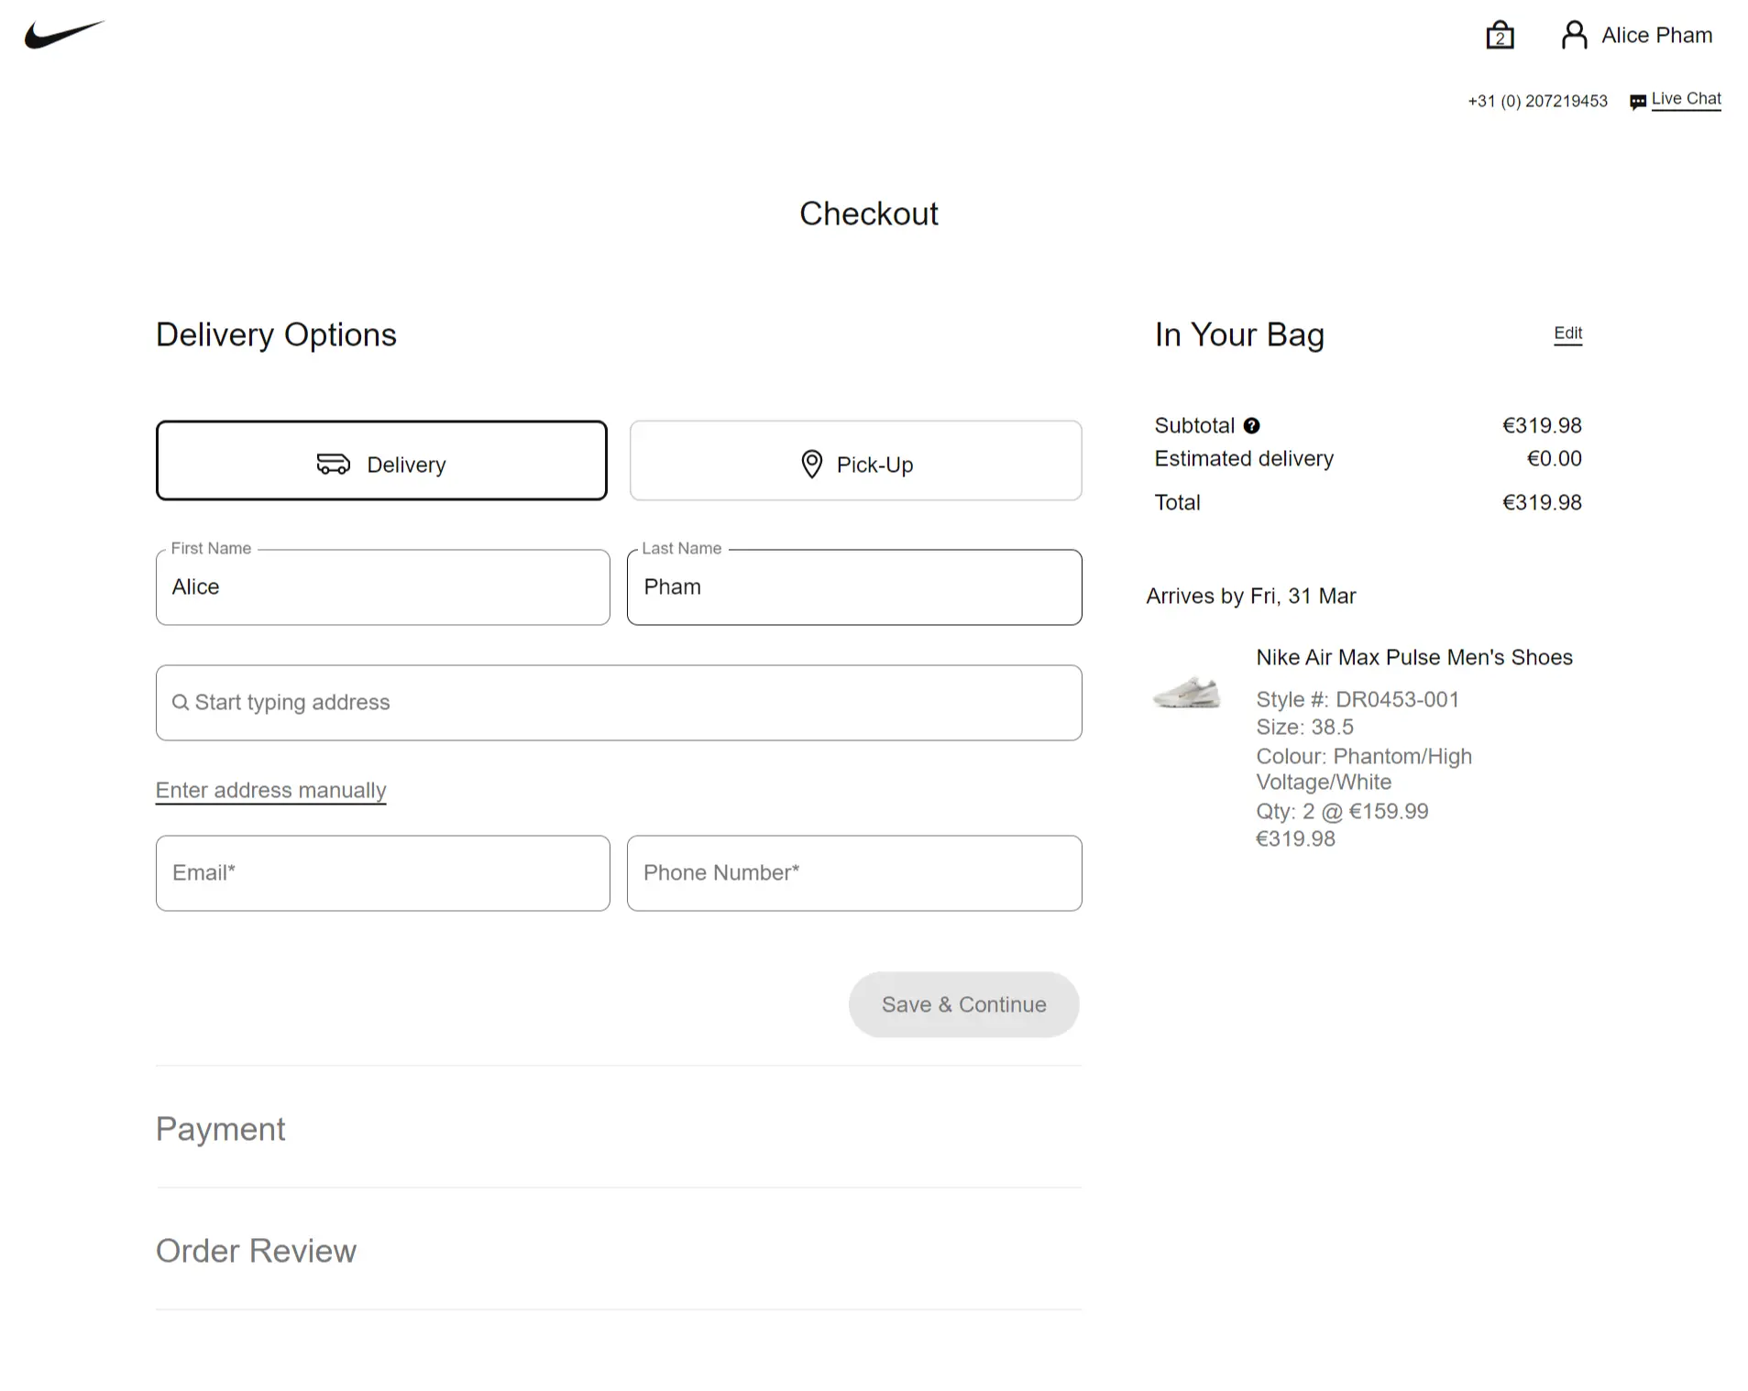Open Alice Pham account menu
Screen dimensions: 1748x1391
[x=1656, y=35]
